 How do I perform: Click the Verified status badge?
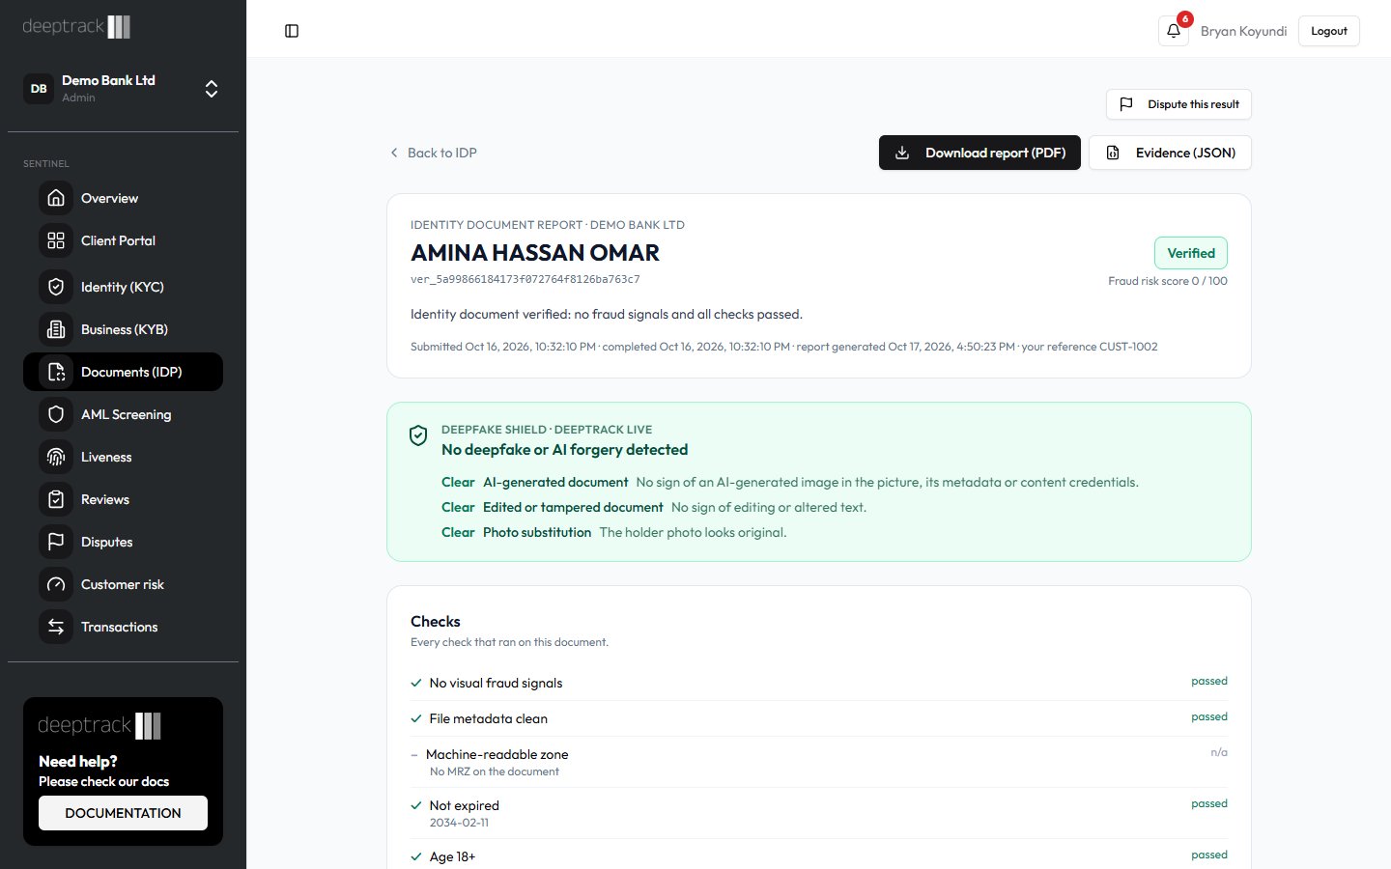pyautogui.click(x=1191, y=253)
